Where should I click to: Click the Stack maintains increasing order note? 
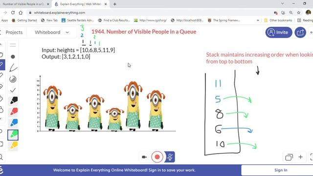[259, 58]
